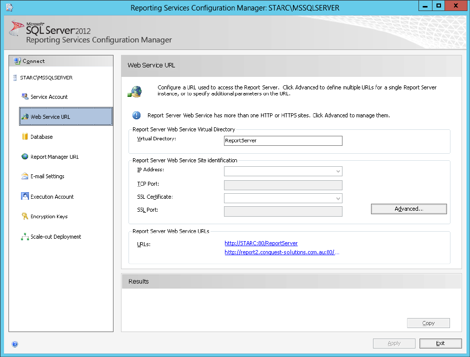Open E-mail Settings page
The width and height of the screenshot is (470, 357).
[47, 176]
